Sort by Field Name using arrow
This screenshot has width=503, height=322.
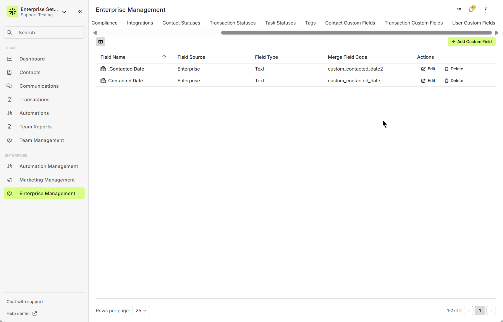pyautogui.click(x=164, y=57)
